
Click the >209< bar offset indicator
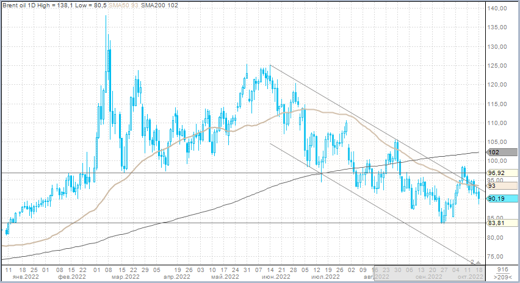coord(502,277)
